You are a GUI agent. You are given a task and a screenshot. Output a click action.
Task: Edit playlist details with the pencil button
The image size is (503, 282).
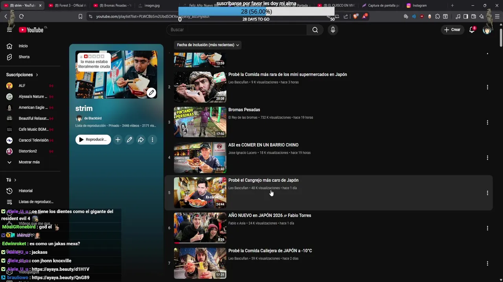point(129,140)
